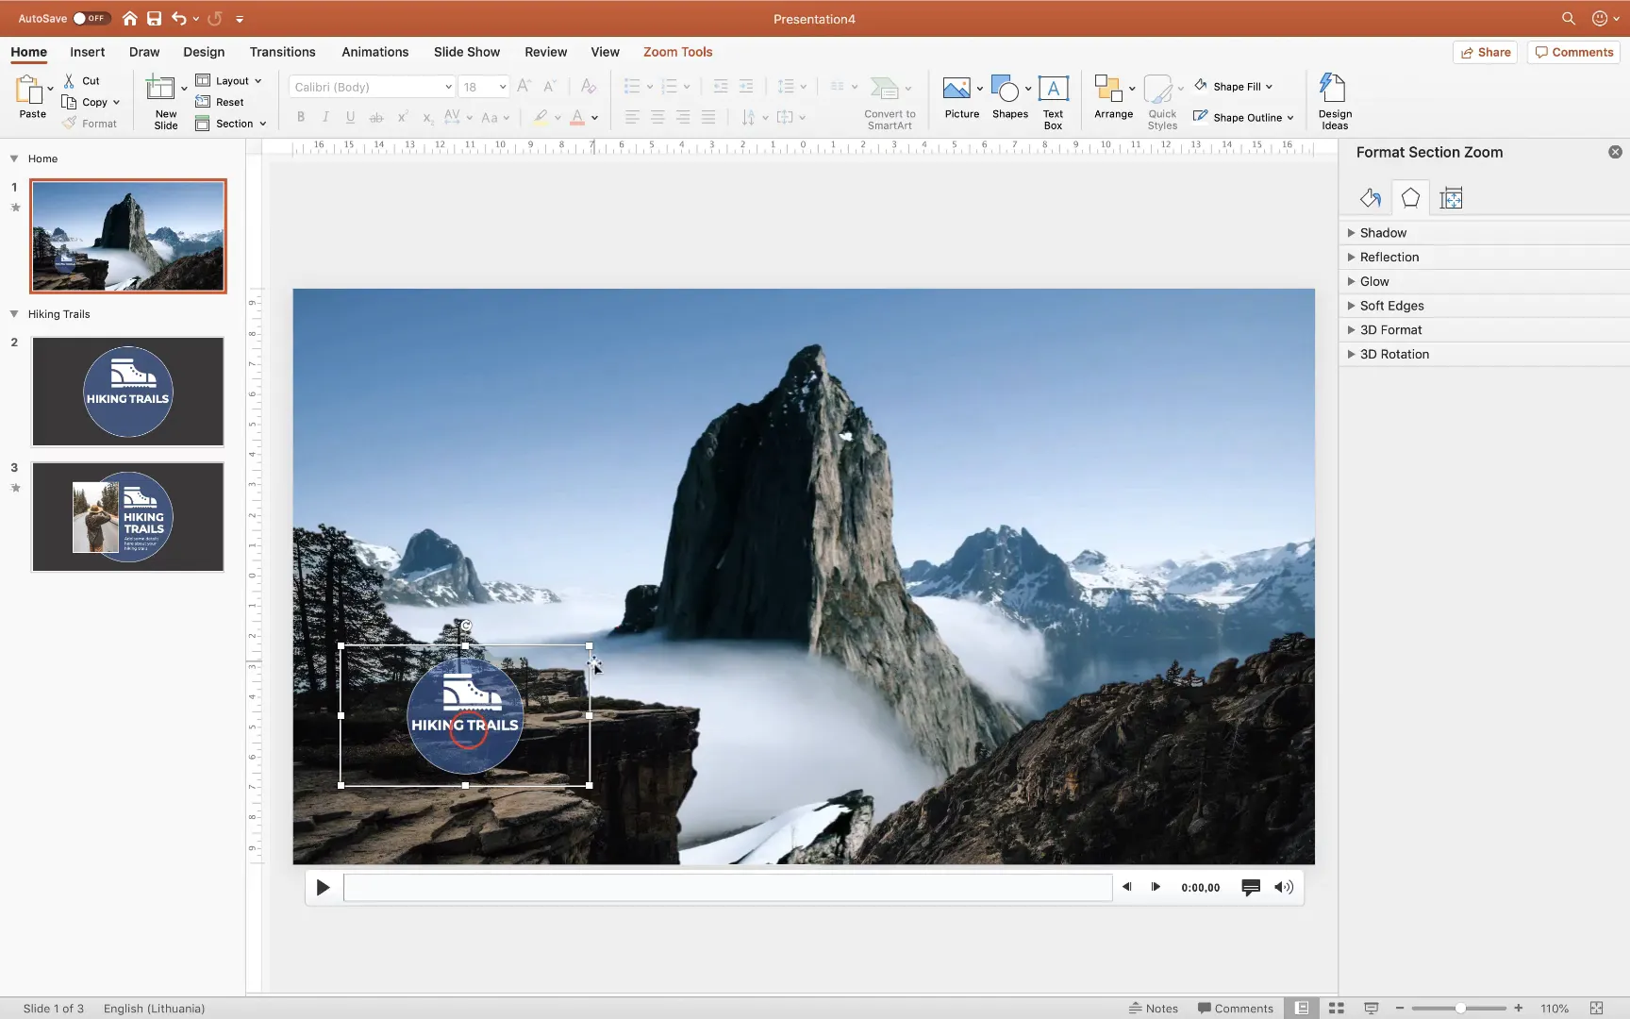The image size is (1630, 1019).
Task: Step media back one frame
Action: pos(1126,887)
